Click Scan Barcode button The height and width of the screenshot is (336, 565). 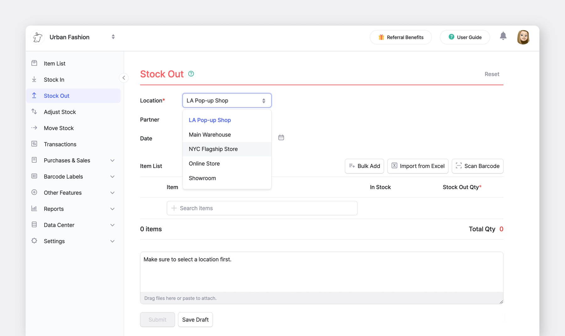pyautogui.click(x=477, y=166)
